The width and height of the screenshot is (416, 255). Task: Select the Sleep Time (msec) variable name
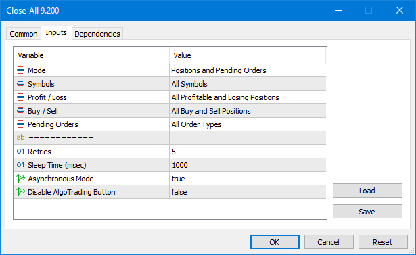57,165
